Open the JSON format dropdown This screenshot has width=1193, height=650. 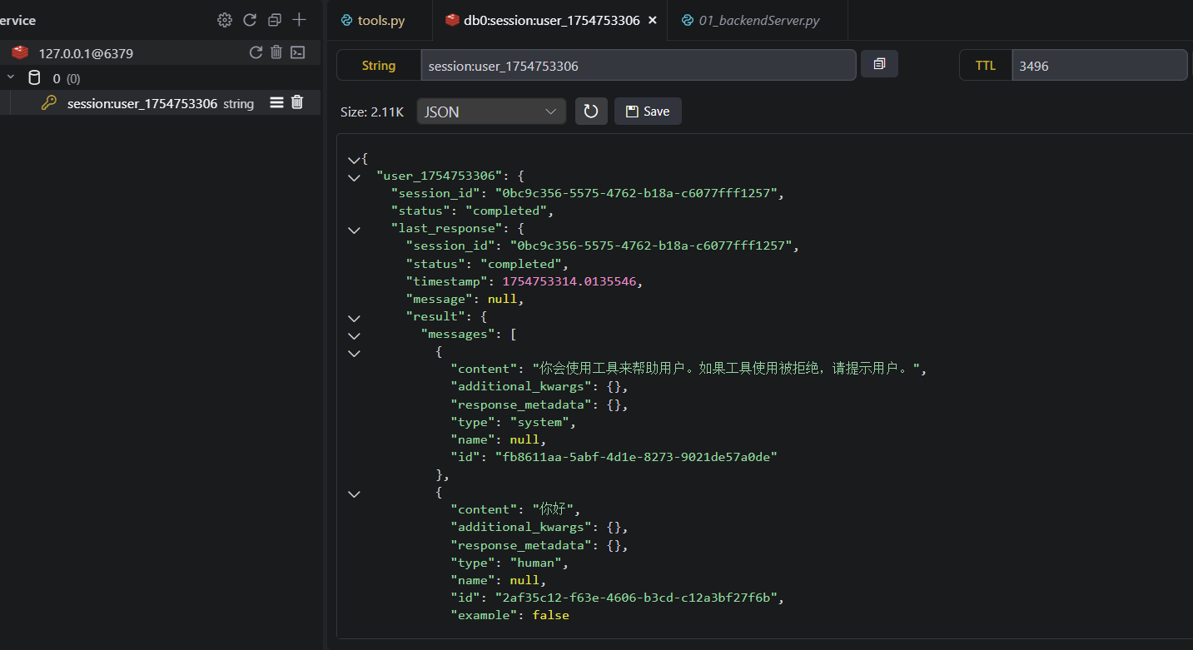pyautogui.click(x=490, y=112)
